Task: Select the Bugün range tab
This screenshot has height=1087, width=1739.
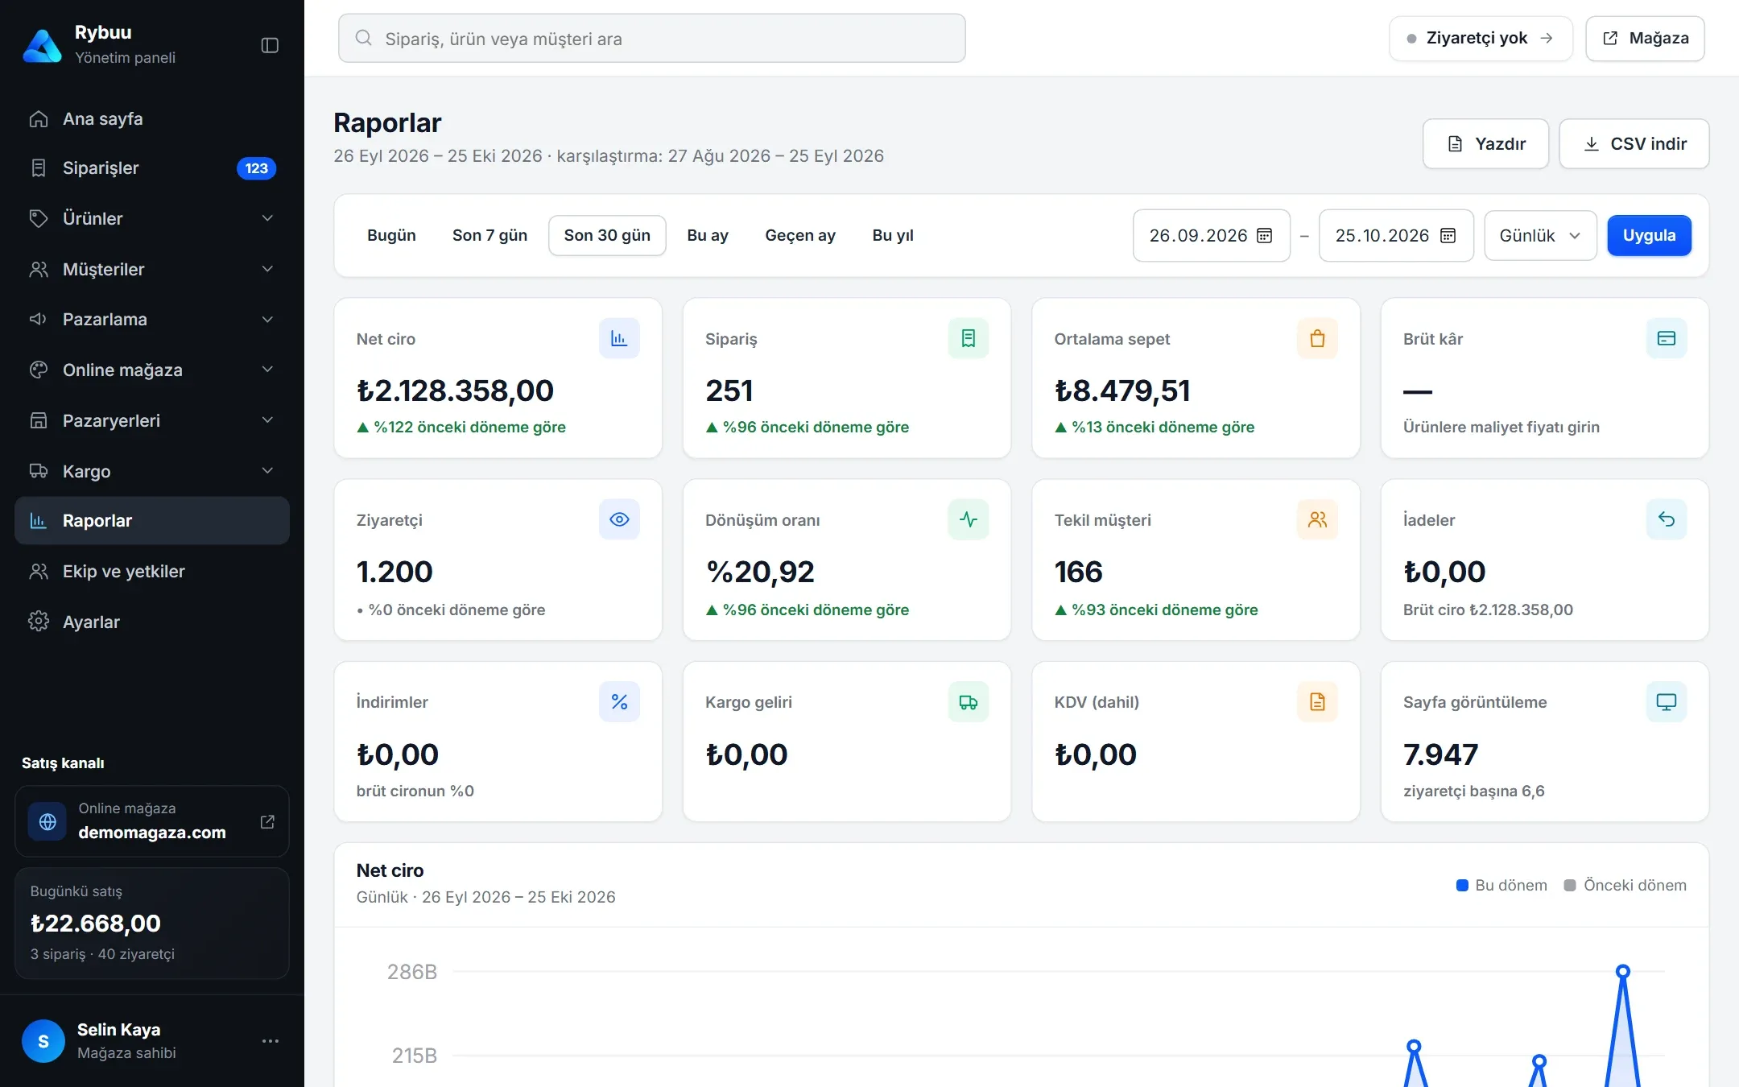Action: (391, 235)
